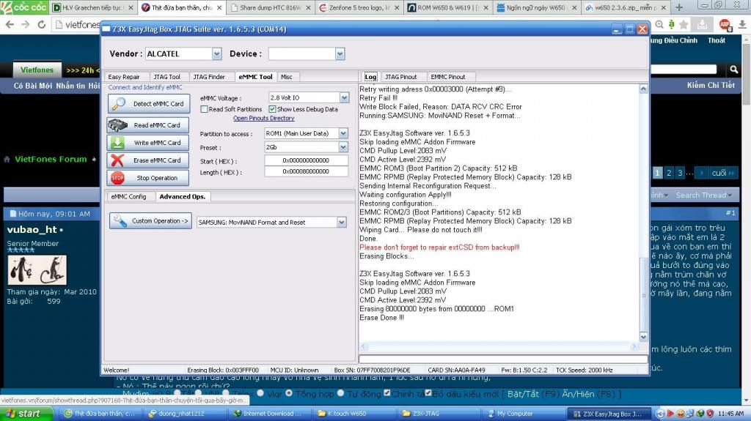Click the Detect eMMC Card magnifier button
Viewport: 751px width, 421px height.
[x=148, y=103]
